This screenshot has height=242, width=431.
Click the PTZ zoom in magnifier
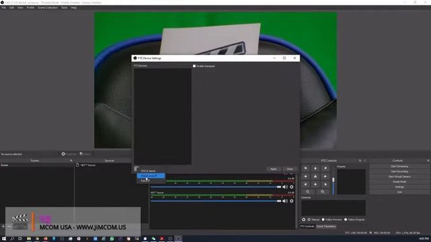coord(323,192)
